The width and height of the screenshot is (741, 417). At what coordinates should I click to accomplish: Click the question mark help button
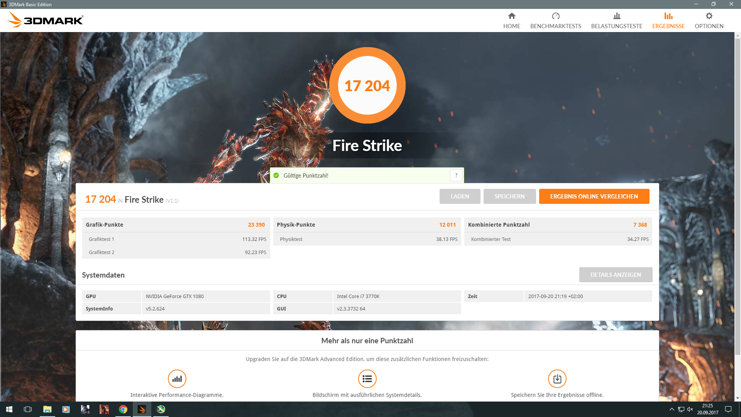[456, 175]
